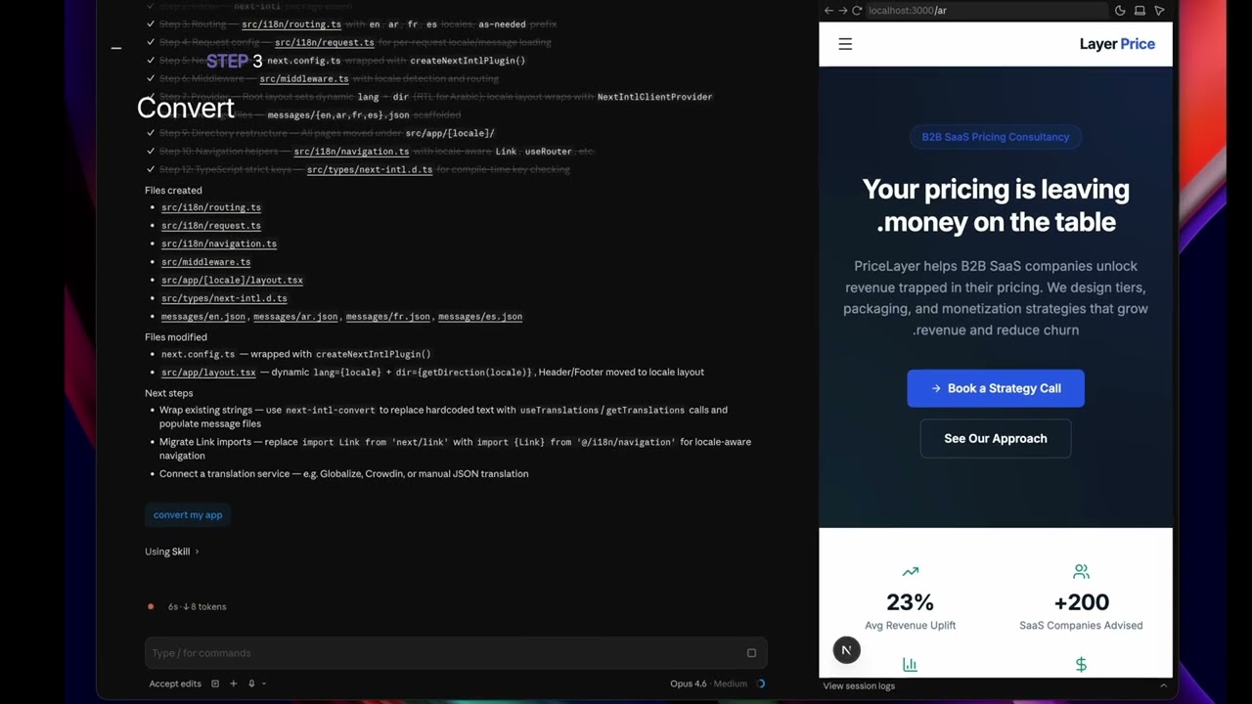Click the See Our Approach button

pos(995,438)
